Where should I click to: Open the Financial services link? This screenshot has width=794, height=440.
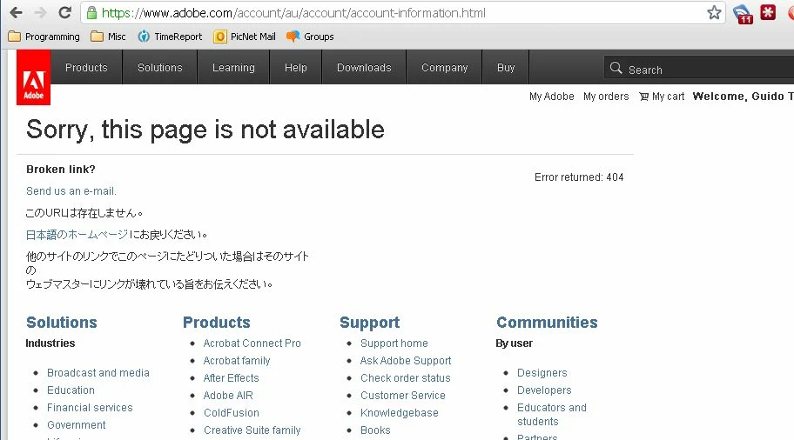coord(90,407)
